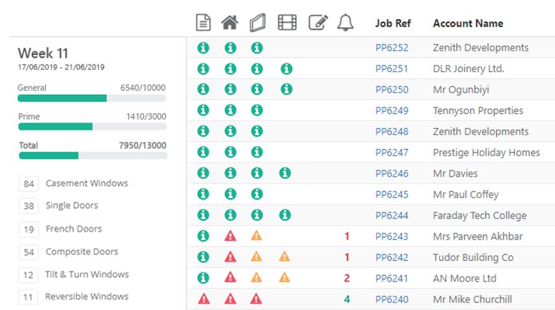Click the house column header icon
This screenshot has width=555, height=310.
[230, 23]
